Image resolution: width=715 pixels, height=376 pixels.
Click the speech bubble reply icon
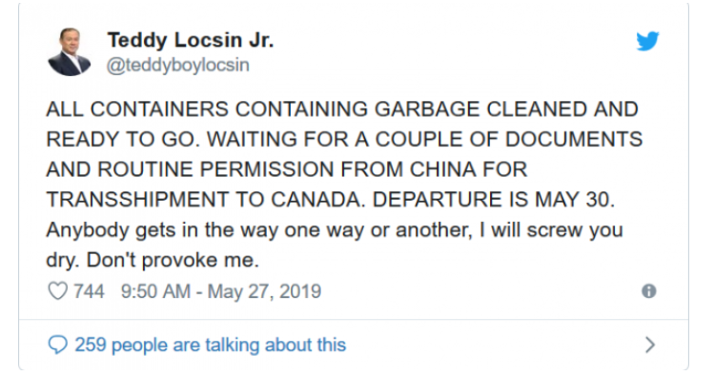tap(58, 345)
